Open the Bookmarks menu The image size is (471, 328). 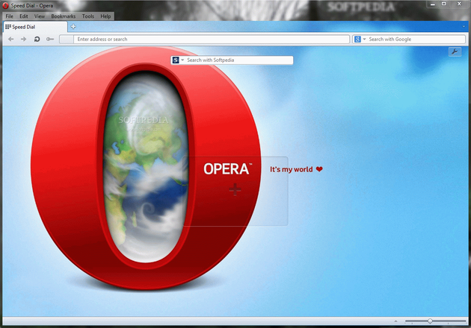(64, 16)
